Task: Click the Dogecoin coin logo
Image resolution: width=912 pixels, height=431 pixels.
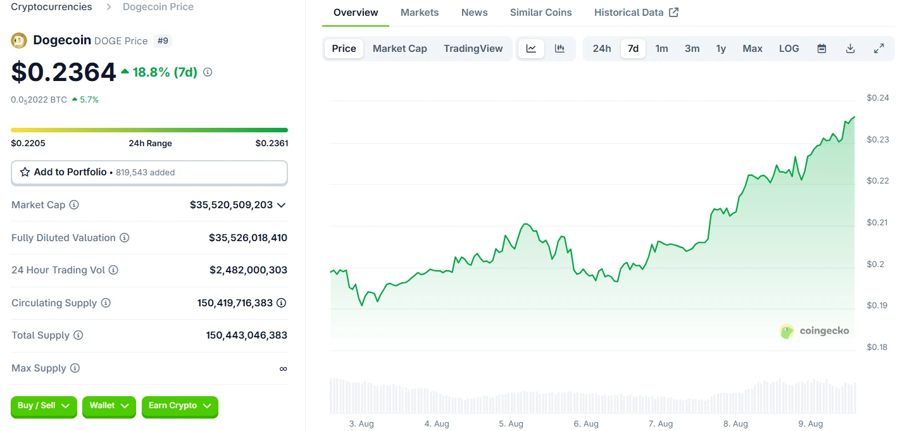Action: pyautogui.click(x=18, y=40)
